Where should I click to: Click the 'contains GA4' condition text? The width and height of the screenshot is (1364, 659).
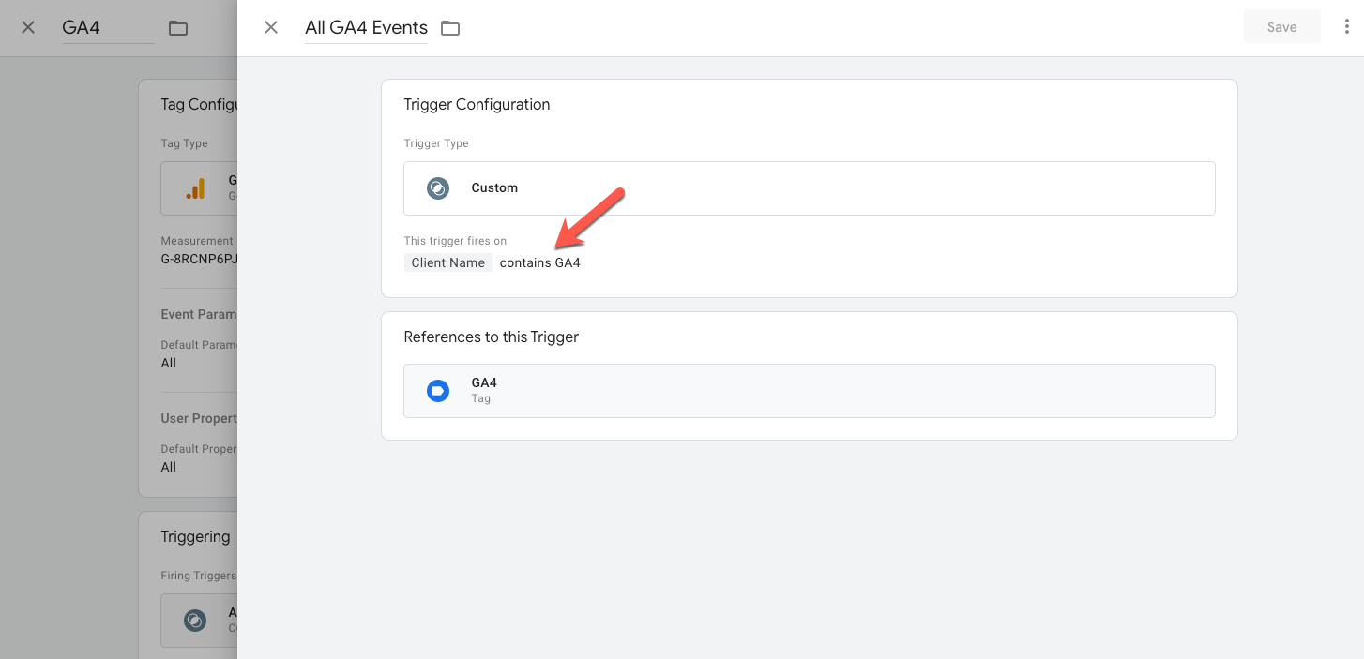coord(540,262)
